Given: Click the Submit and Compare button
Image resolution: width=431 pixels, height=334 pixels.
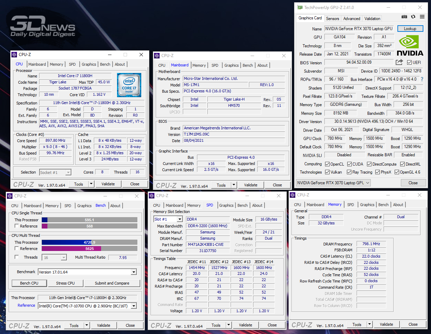Looking at the screenshot, I should tap(112, 283).
